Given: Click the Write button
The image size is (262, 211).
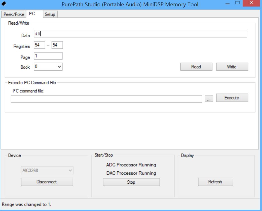Looking at the screenshot, I should 232,67.
